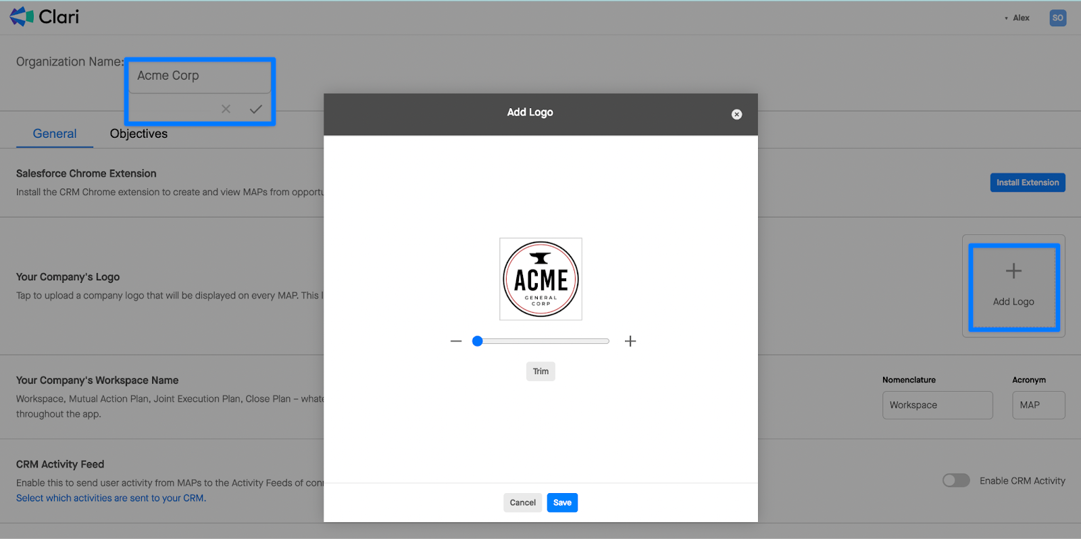This screenshot has height=539, width=1081.
Task: Switch to the General tab
Action: [55, 134]
